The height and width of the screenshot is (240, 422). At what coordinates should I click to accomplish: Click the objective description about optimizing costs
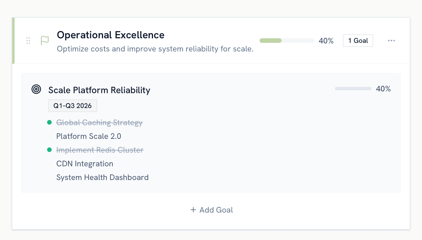coord(155,49)
